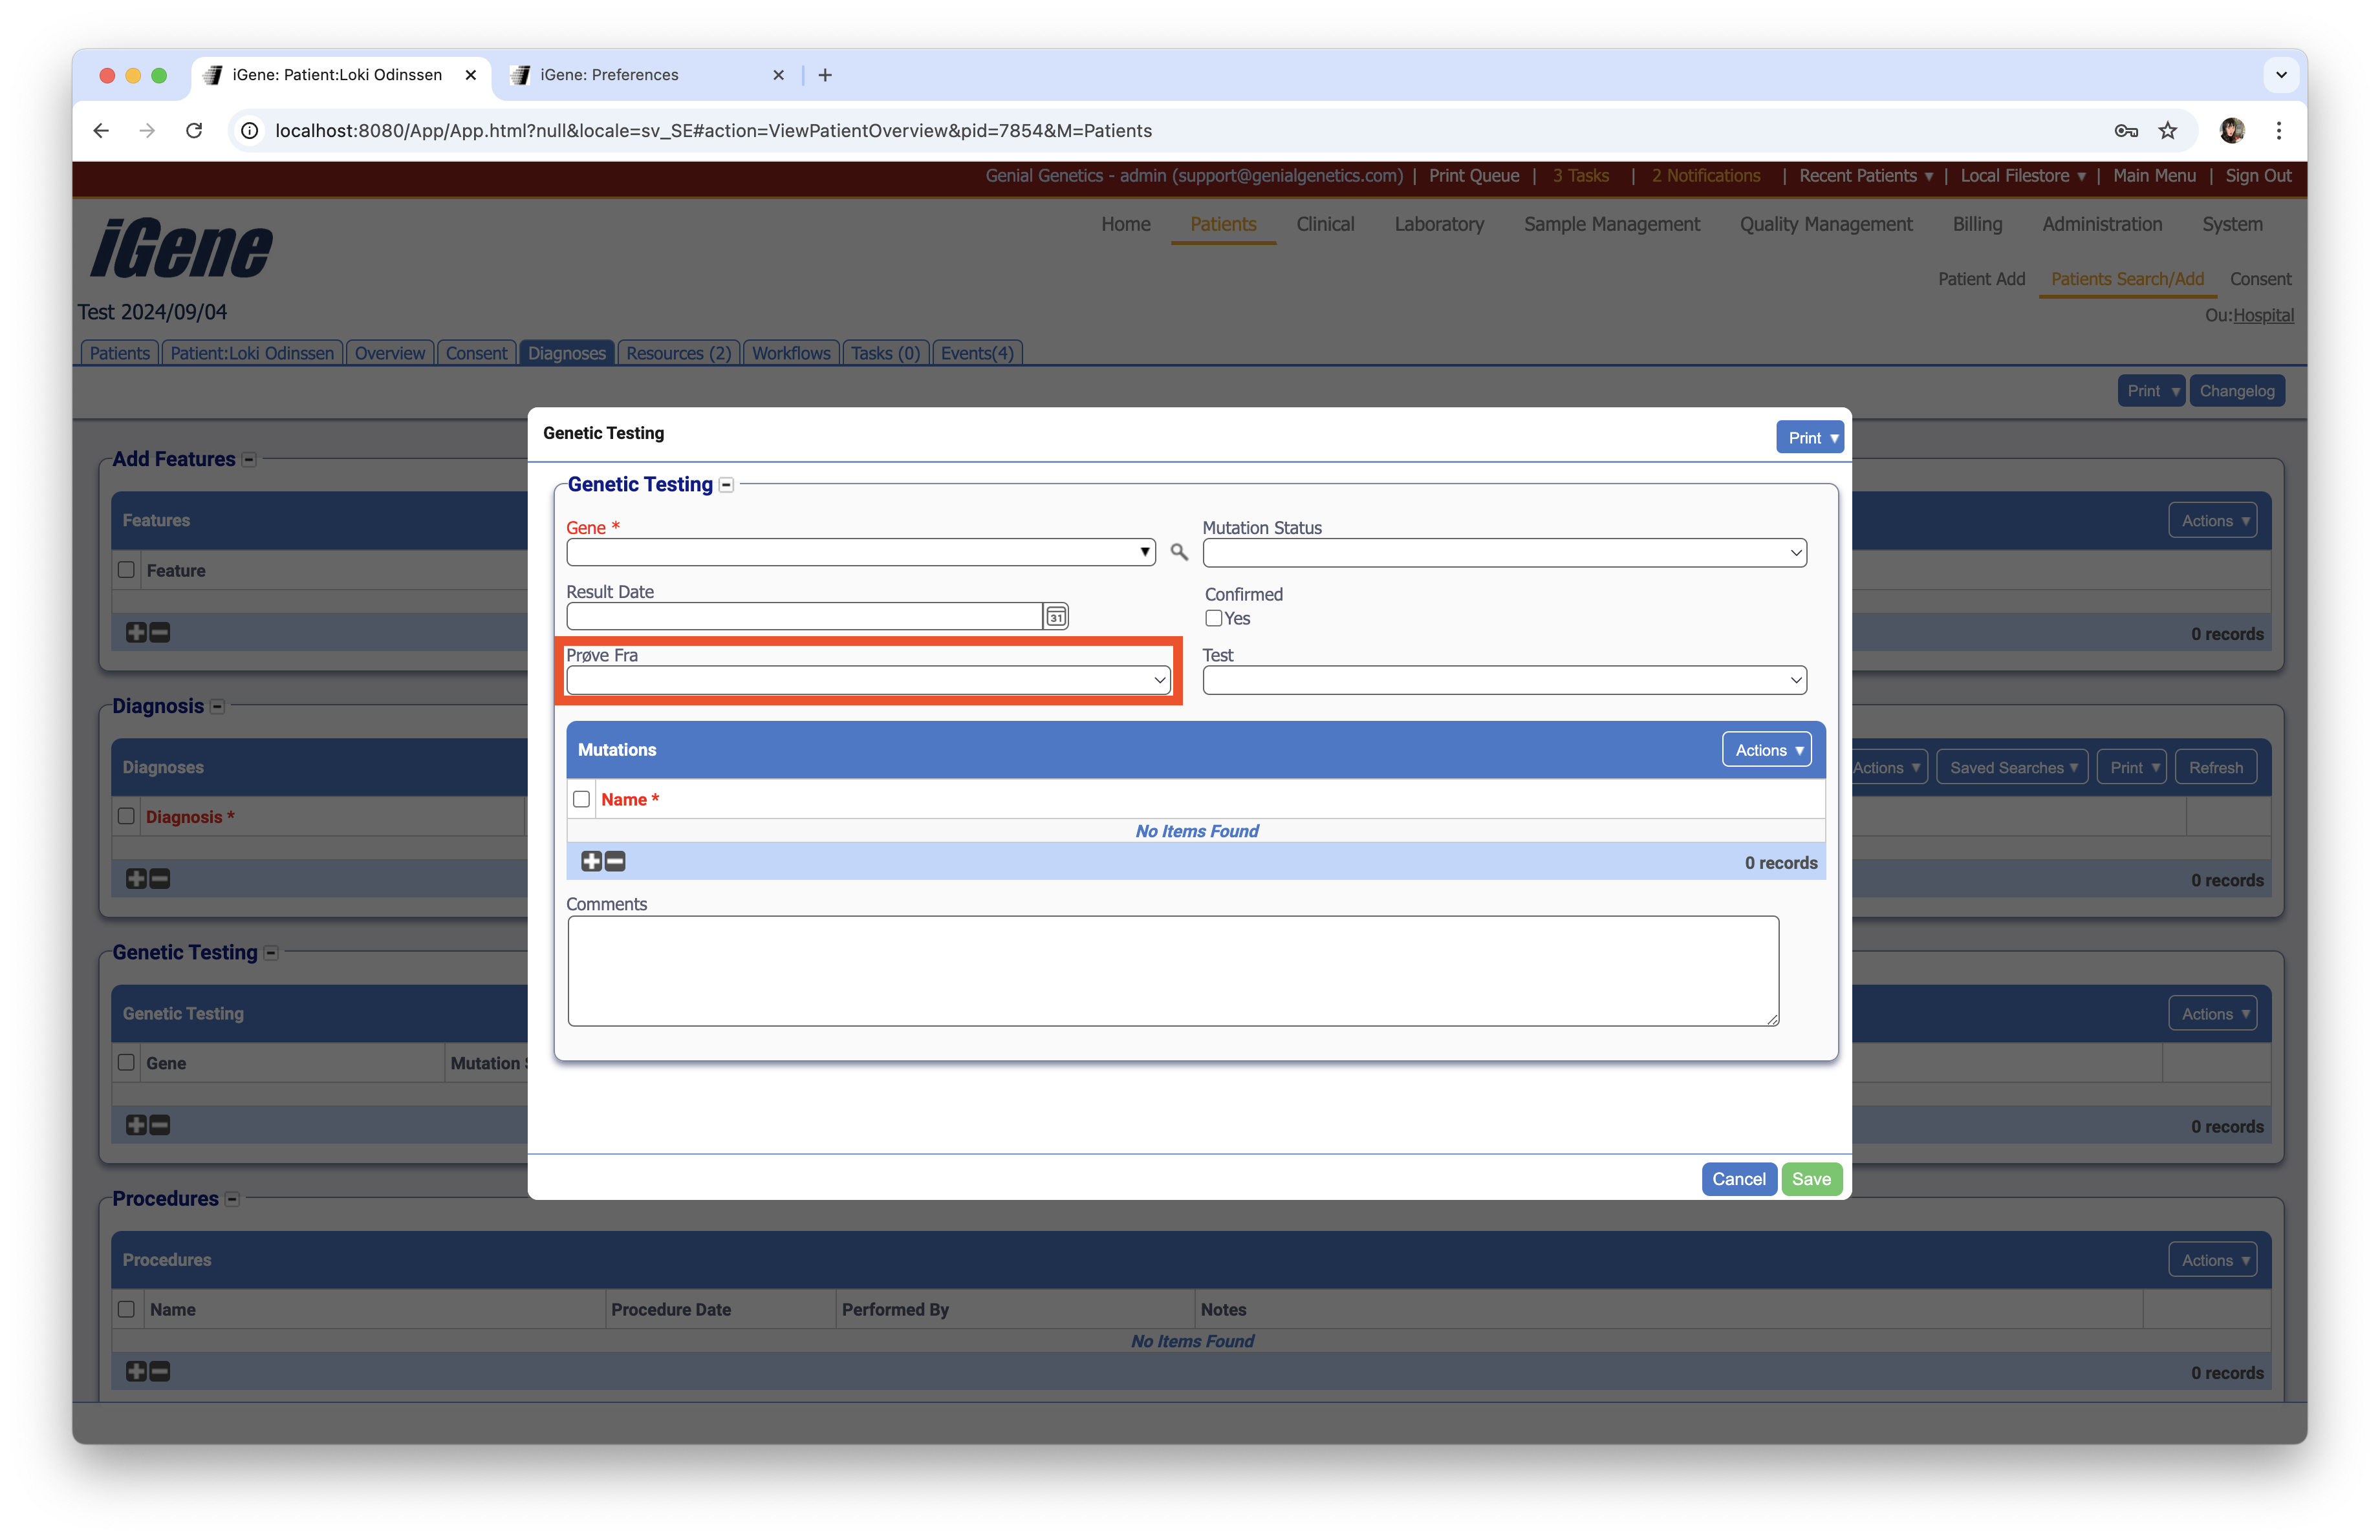The image size is (2380, 1540).
Task: Open the Laboratory menu
Action: click(1438, 225)
